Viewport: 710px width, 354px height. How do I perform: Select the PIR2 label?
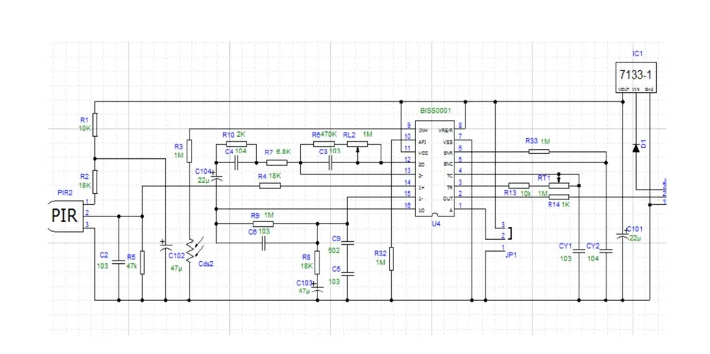pos(64,192)
